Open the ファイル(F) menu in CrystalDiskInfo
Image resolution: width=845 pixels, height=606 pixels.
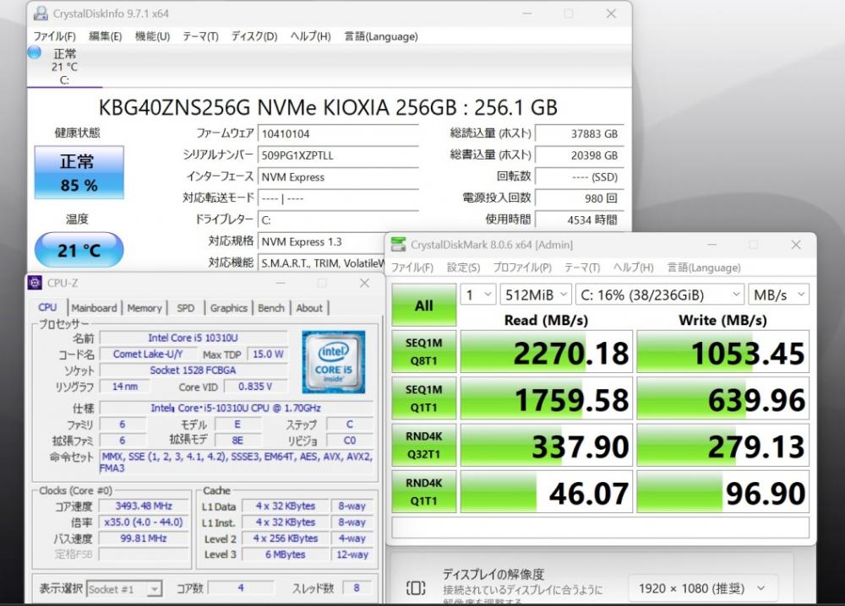(54, 36)
